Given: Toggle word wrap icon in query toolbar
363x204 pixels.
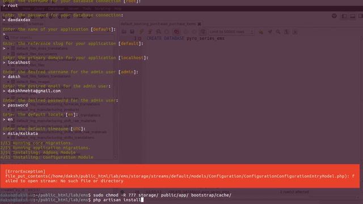Looking at the screenshot, I should pyautogui.click(x=295, y=32).
